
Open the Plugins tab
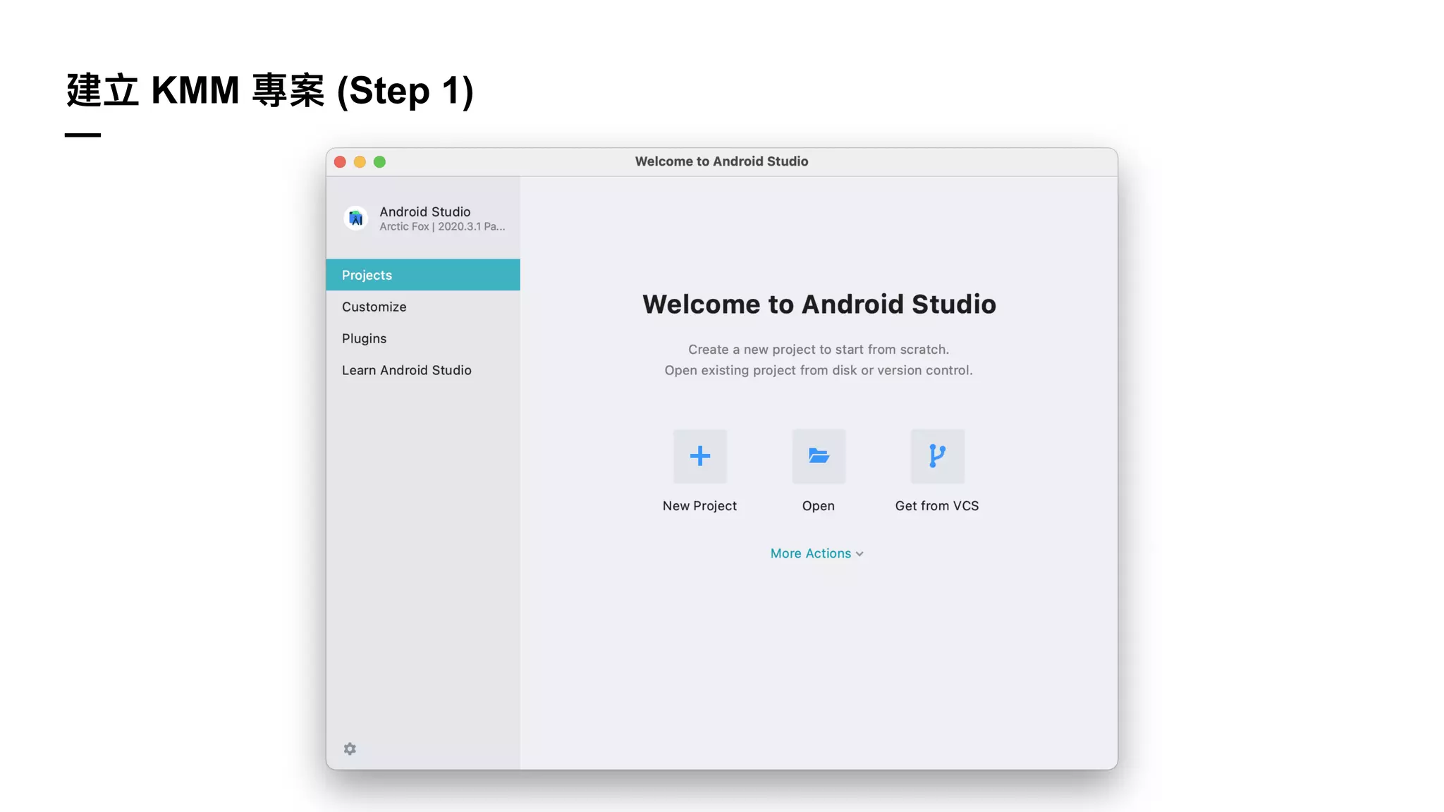point(423,338)
